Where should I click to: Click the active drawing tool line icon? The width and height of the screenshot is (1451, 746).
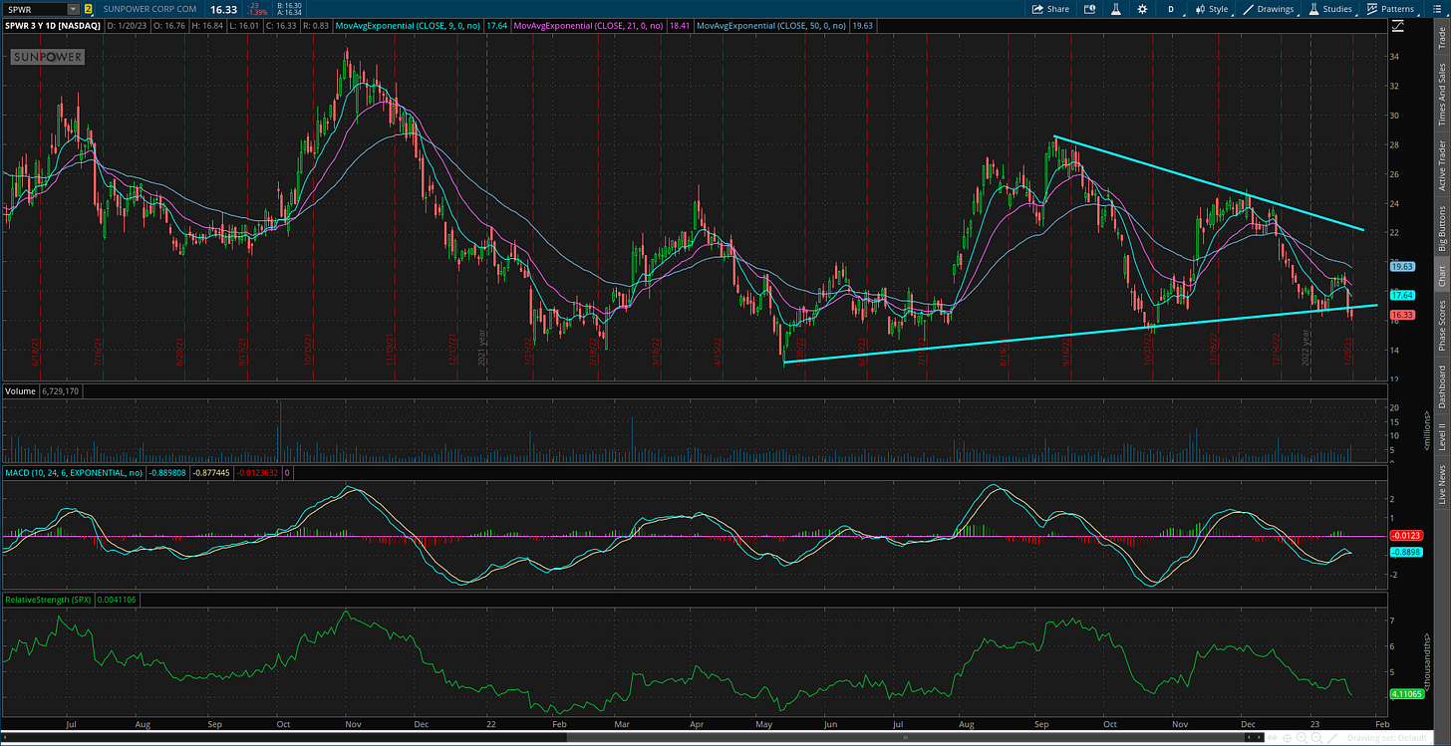pos(1332,738)
